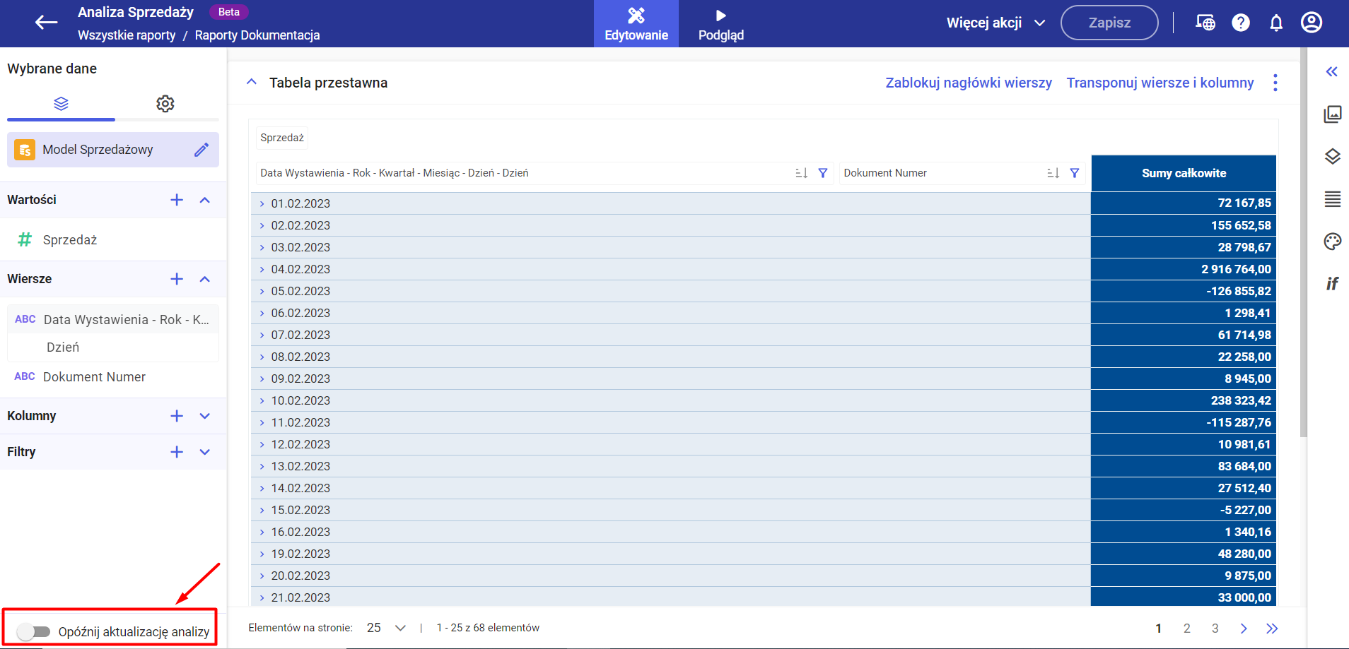Open Wszystkie raporty breadcrumb

127,35
